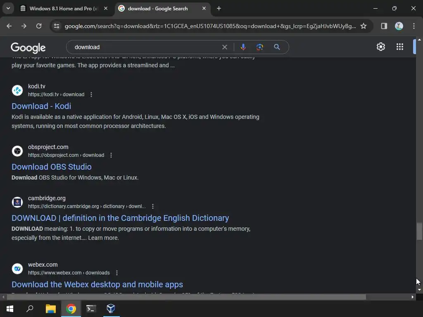The image size is (423, 317).
Task: Click the webex.com favicon
Action: coord(17,269)
